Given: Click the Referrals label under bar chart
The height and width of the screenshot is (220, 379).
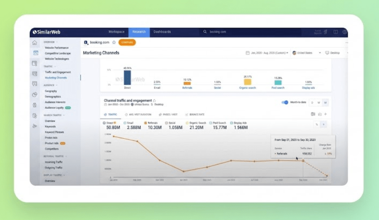Looking at the screenshot, I should pos(187,88).
